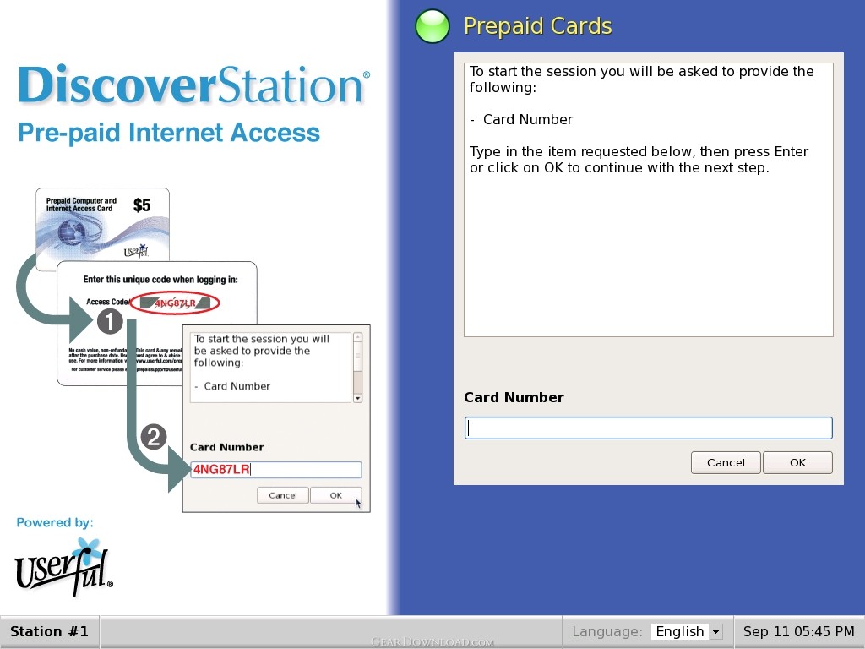
Task: Click the DiscoverStation logo
Action: [193, 85]
